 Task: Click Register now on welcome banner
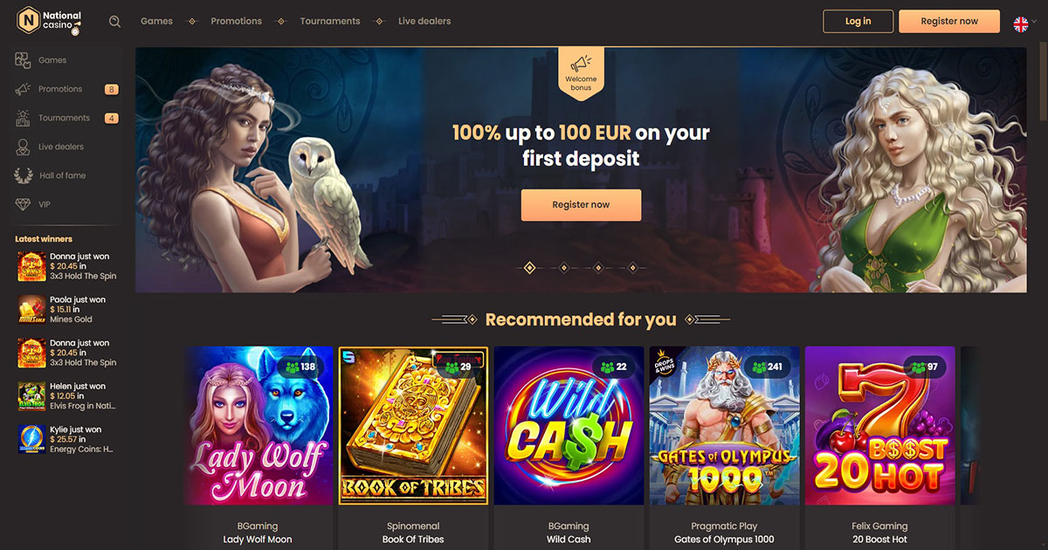[582, 204]
